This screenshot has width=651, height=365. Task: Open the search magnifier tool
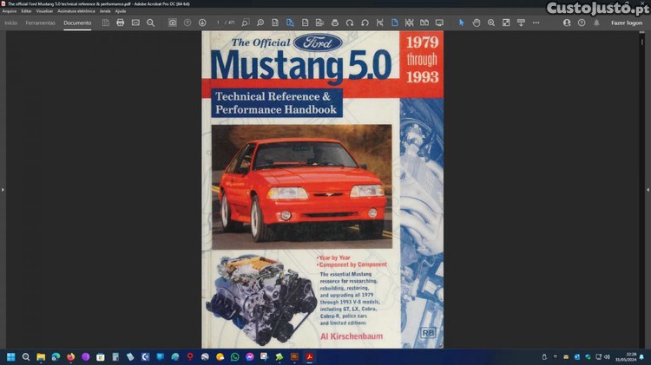150,23
